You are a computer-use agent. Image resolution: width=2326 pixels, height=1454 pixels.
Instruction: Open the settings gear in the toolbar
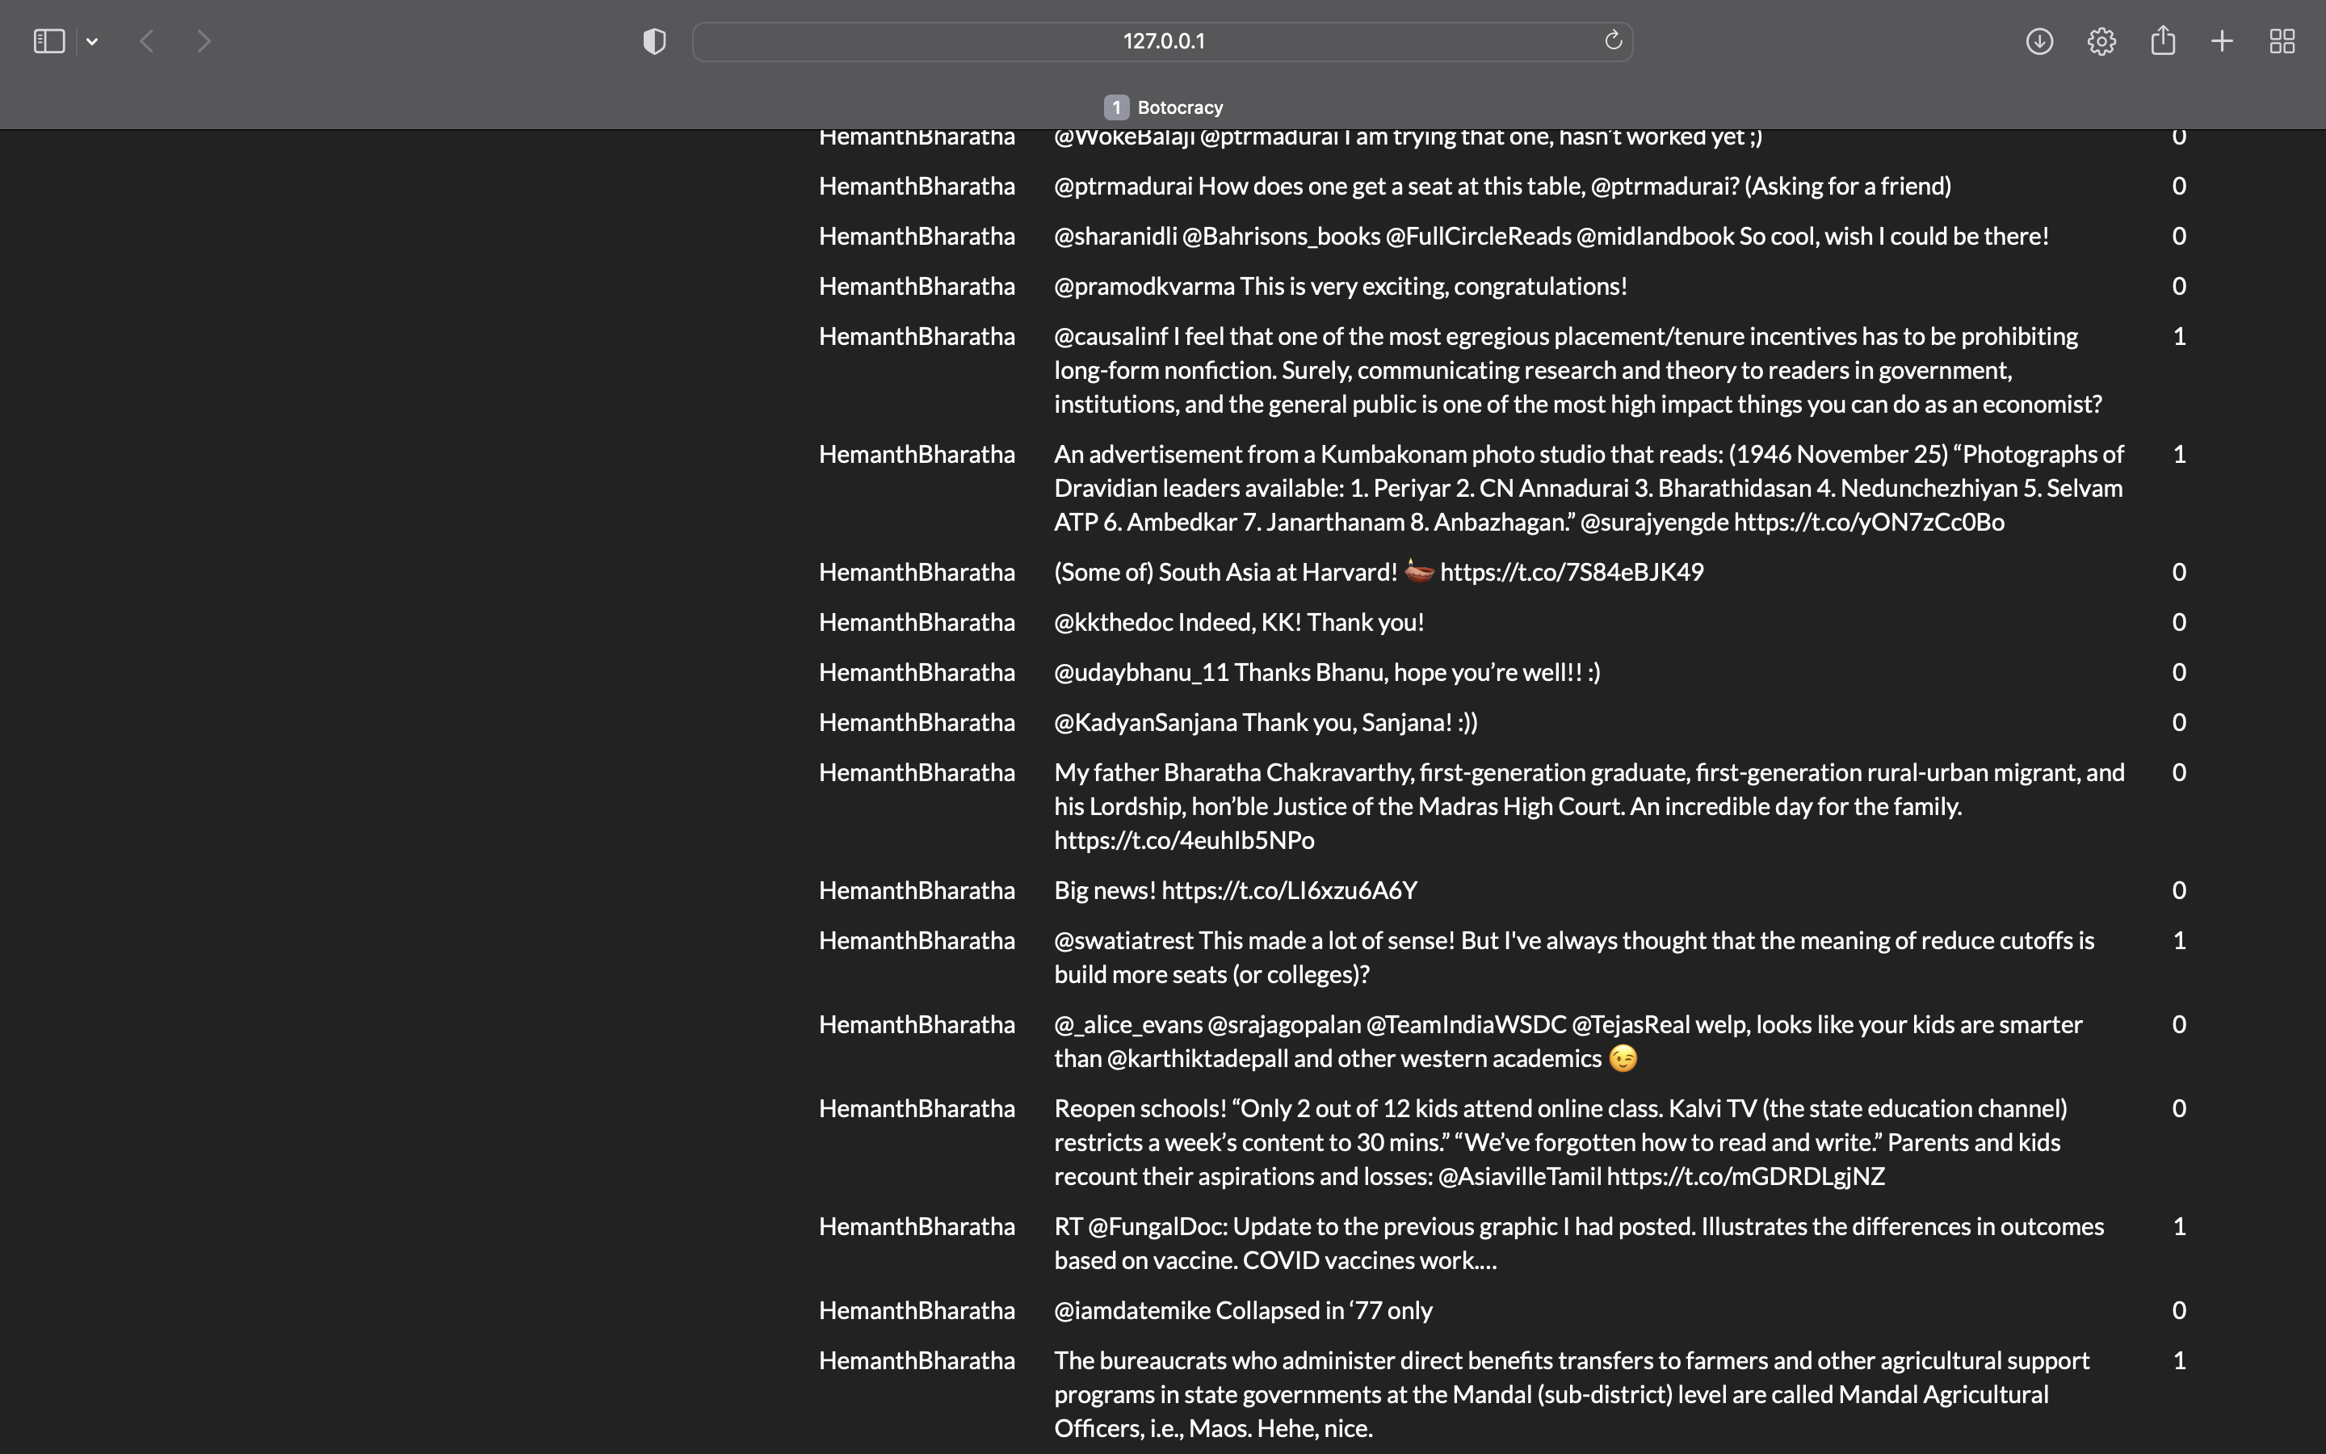pos(2101,41)
